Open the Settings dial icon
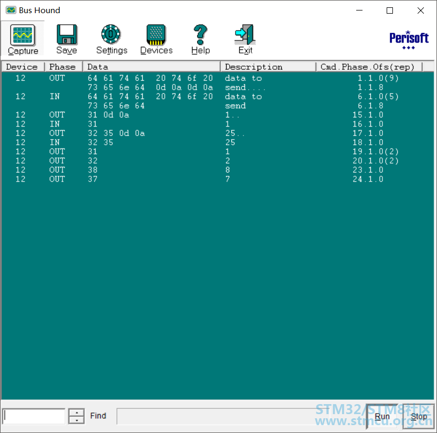Viewport: 437px width, 433px height. click(x=111, y=34)
